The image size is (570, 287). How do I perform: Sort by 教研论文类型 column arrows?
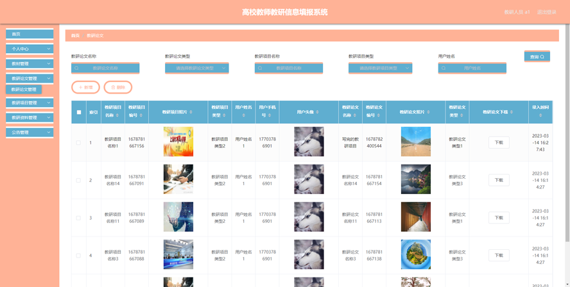[x=462, y=115]
